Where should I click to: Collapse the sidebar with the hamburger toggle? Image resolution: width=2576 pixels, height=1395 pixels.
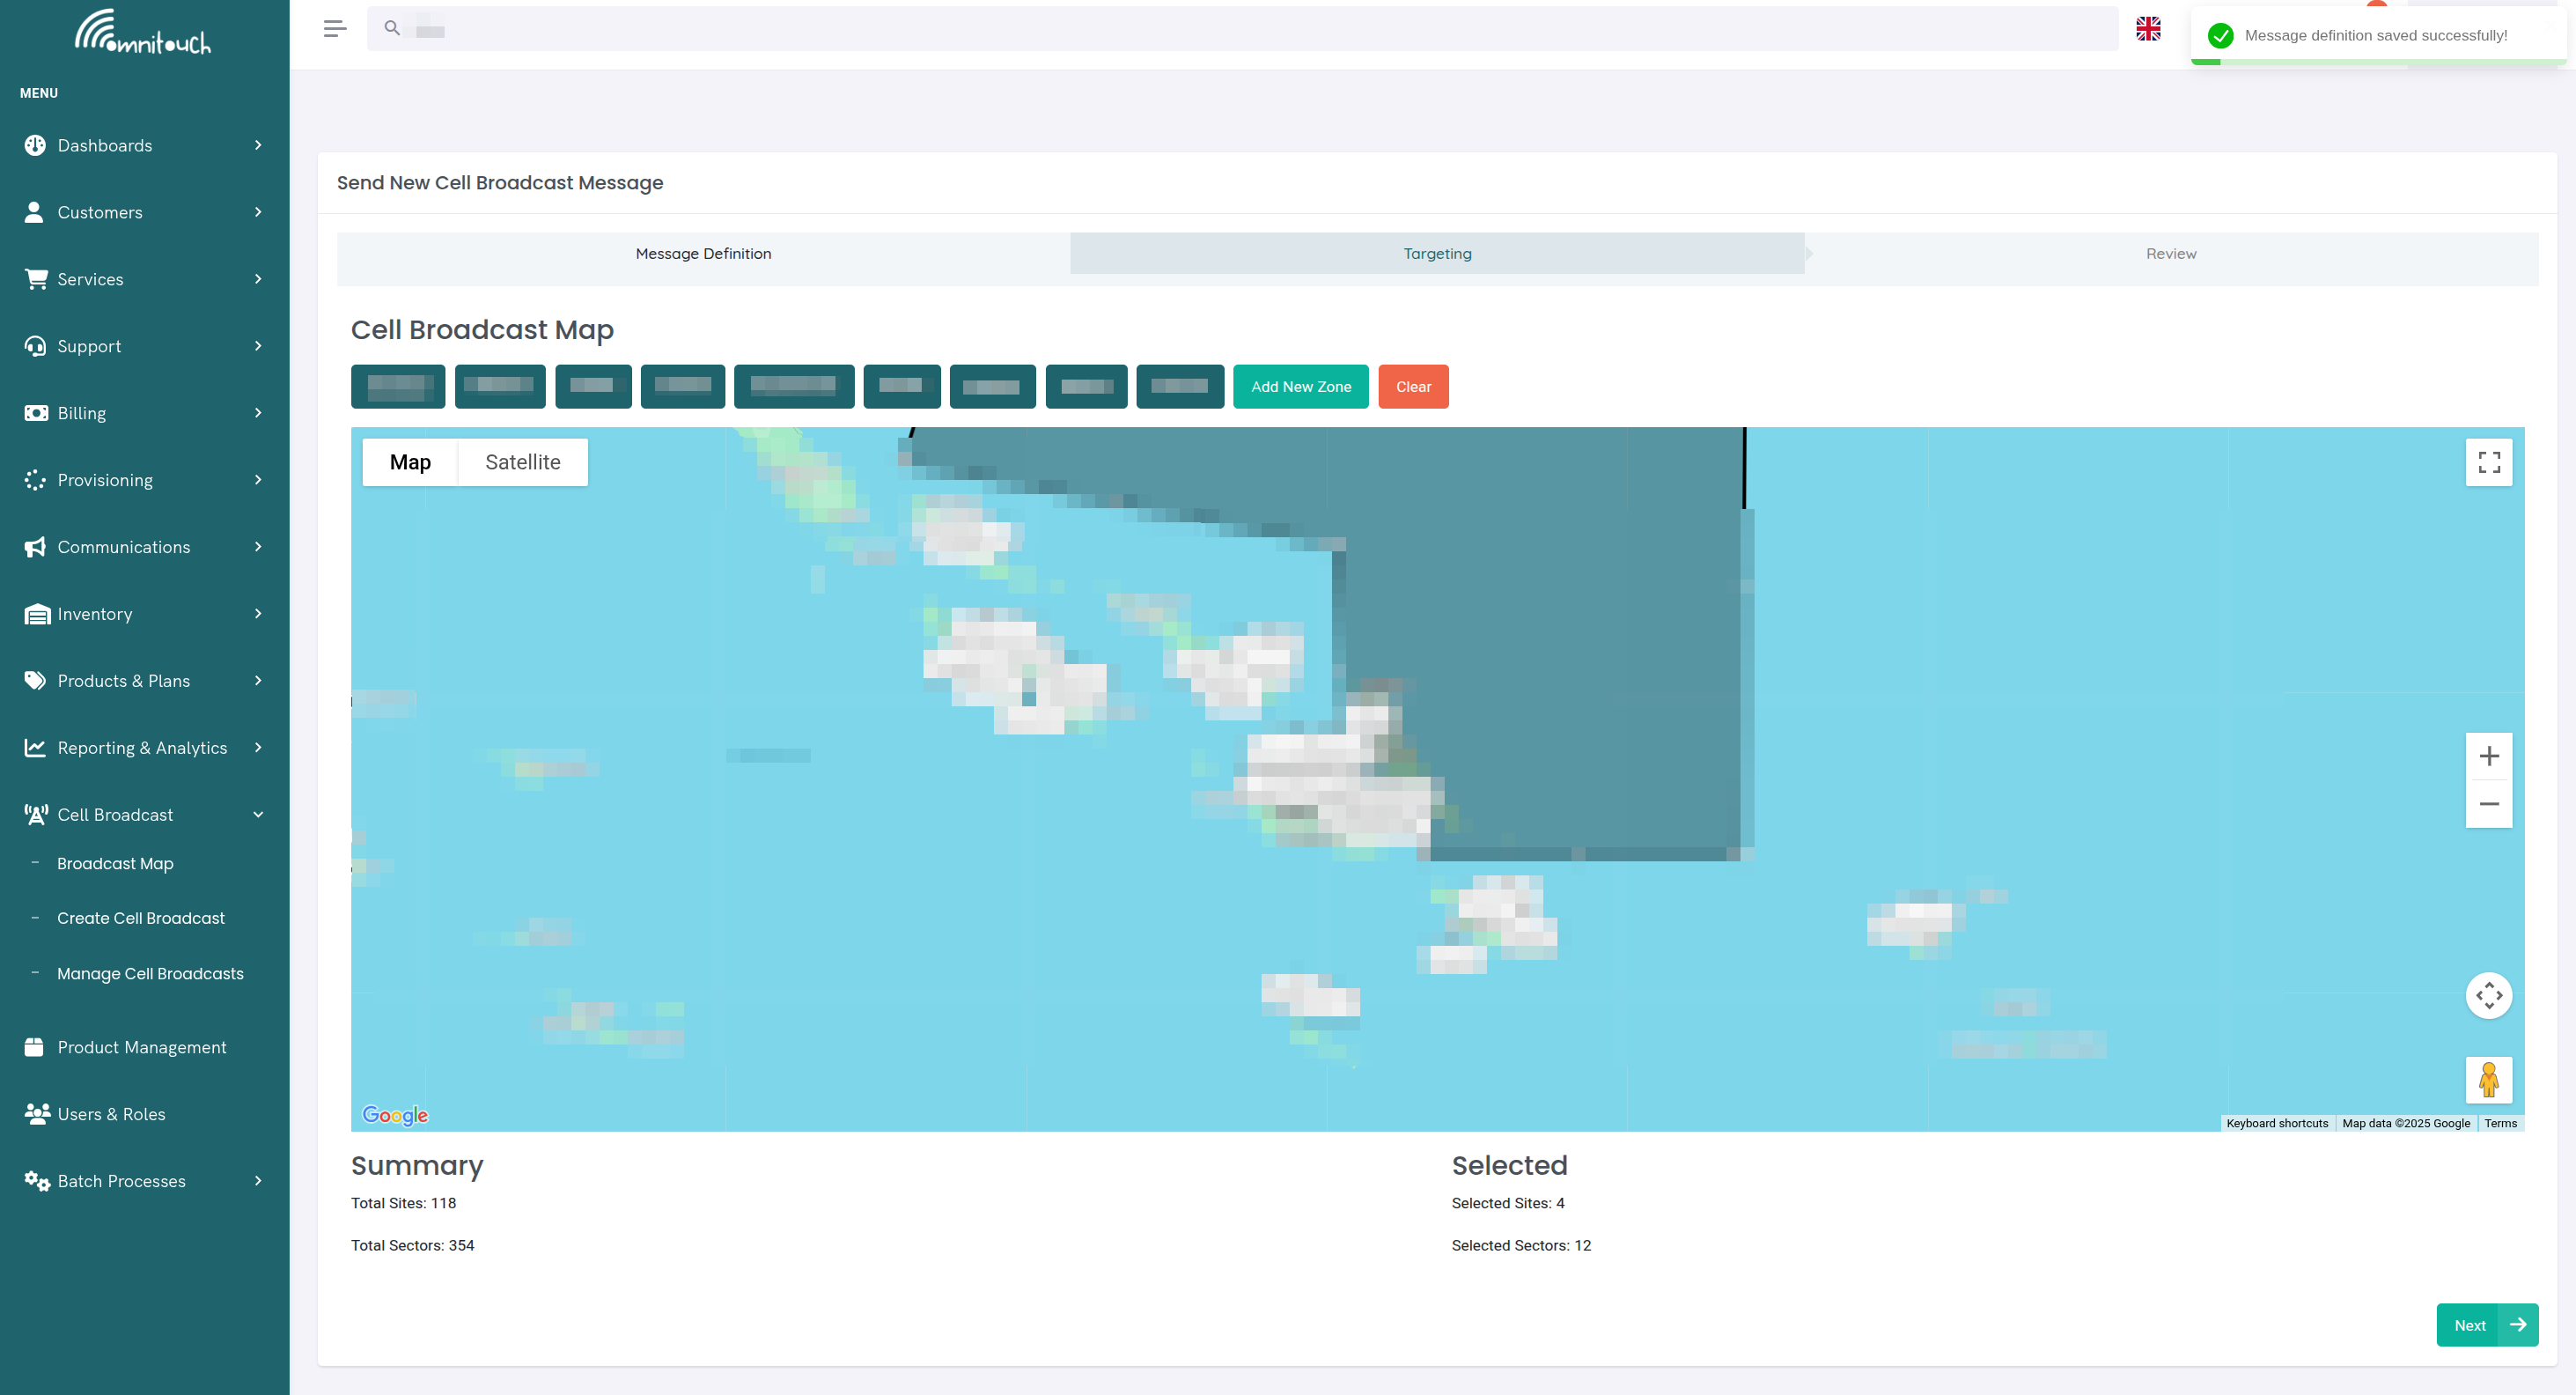tap(335, 28)
